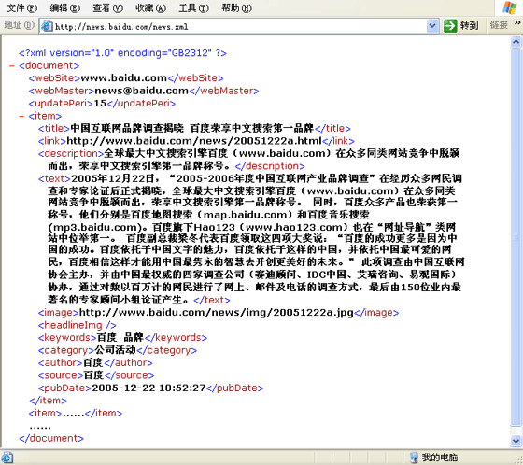Click the 地址(D) address label

(x=19, y=25)
